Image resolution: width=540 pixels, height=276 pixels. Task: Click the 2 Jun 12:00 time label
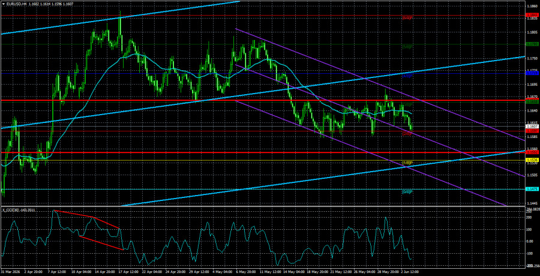click(x=410, y=272)
